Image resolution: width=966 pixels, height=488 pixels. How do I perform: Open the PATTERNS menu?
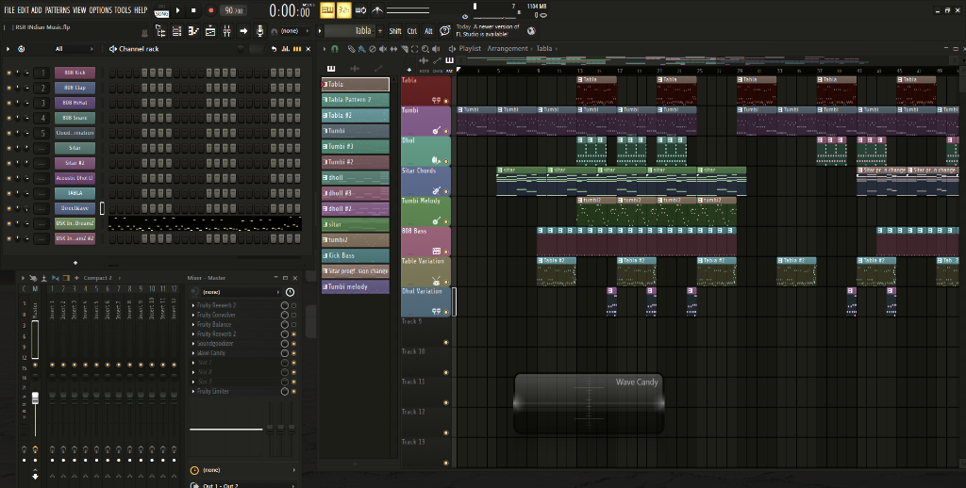[58, 9]
